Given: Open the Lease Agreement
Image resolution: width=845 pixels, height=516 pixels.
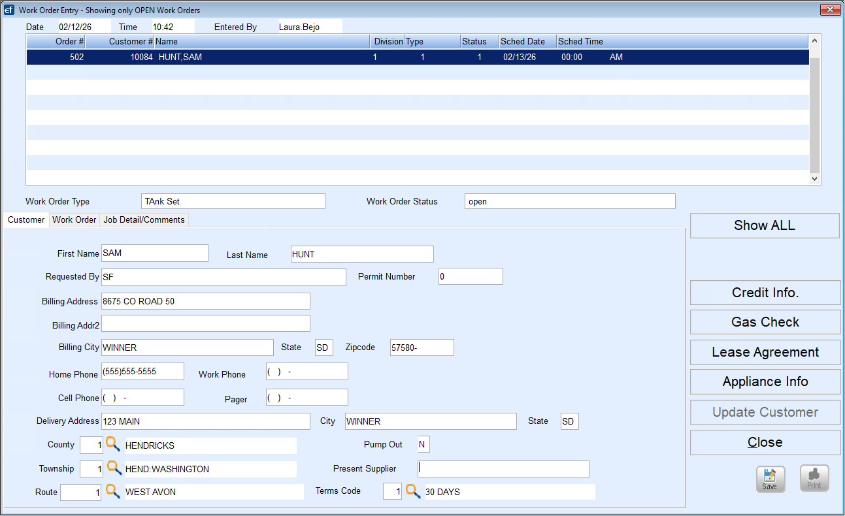Looking at the screenshot, I should tap(765, 352).
